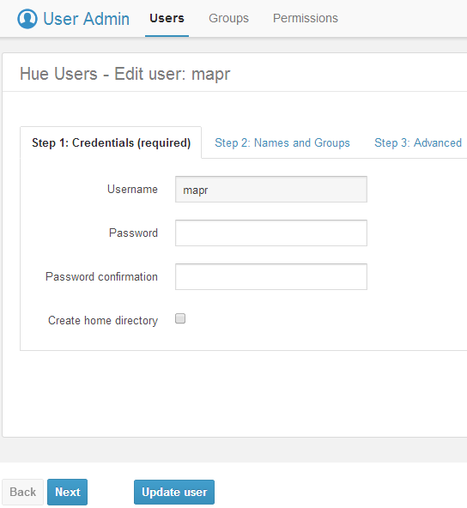The height and width of the screenshot is (508, 467).
Task: Click the Password confirmation label
Action: click(x=102, y=276)
